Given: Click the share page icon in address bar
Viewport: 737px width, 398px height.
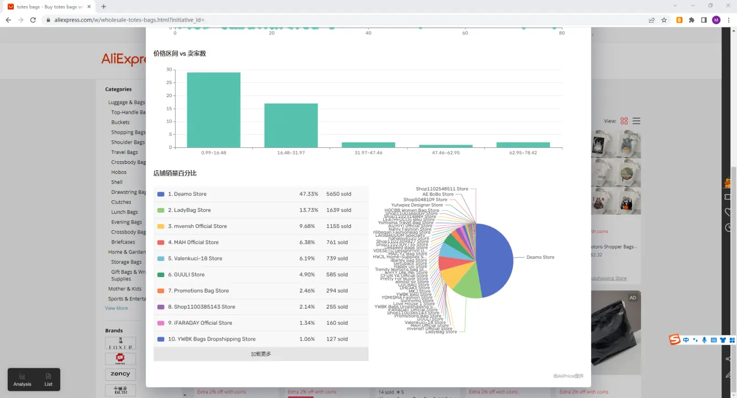Looking at the screenshot, I should coord(652,20).
